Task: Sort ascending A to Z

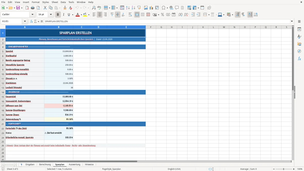Action: (128, 8)
